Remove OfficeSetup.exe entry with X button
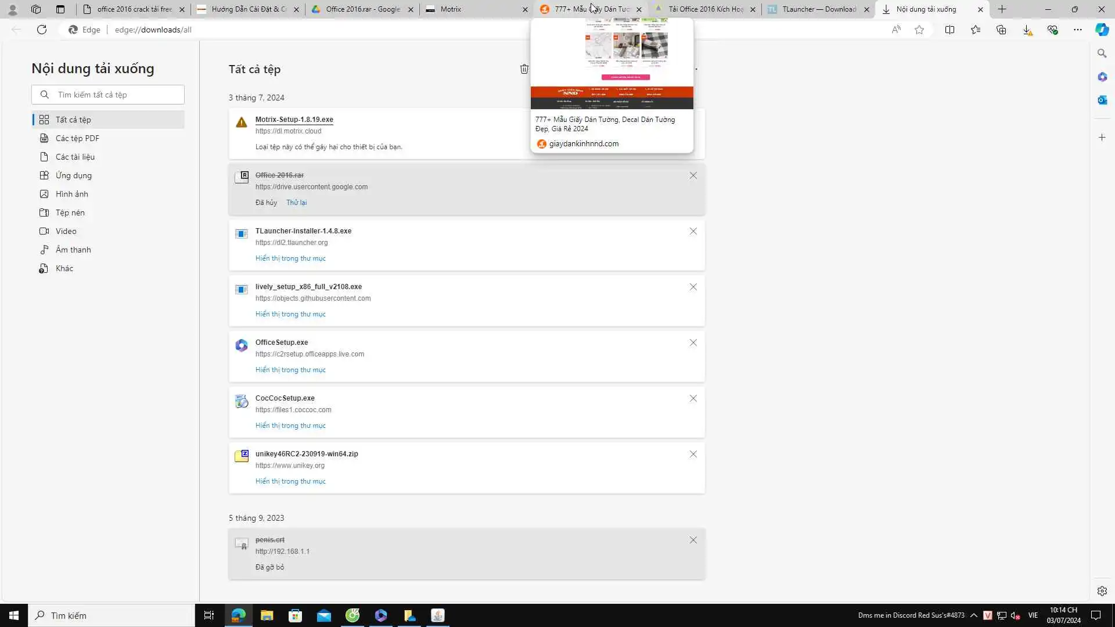The height and width of the screenshot is (627, 1115). point(693,343)
